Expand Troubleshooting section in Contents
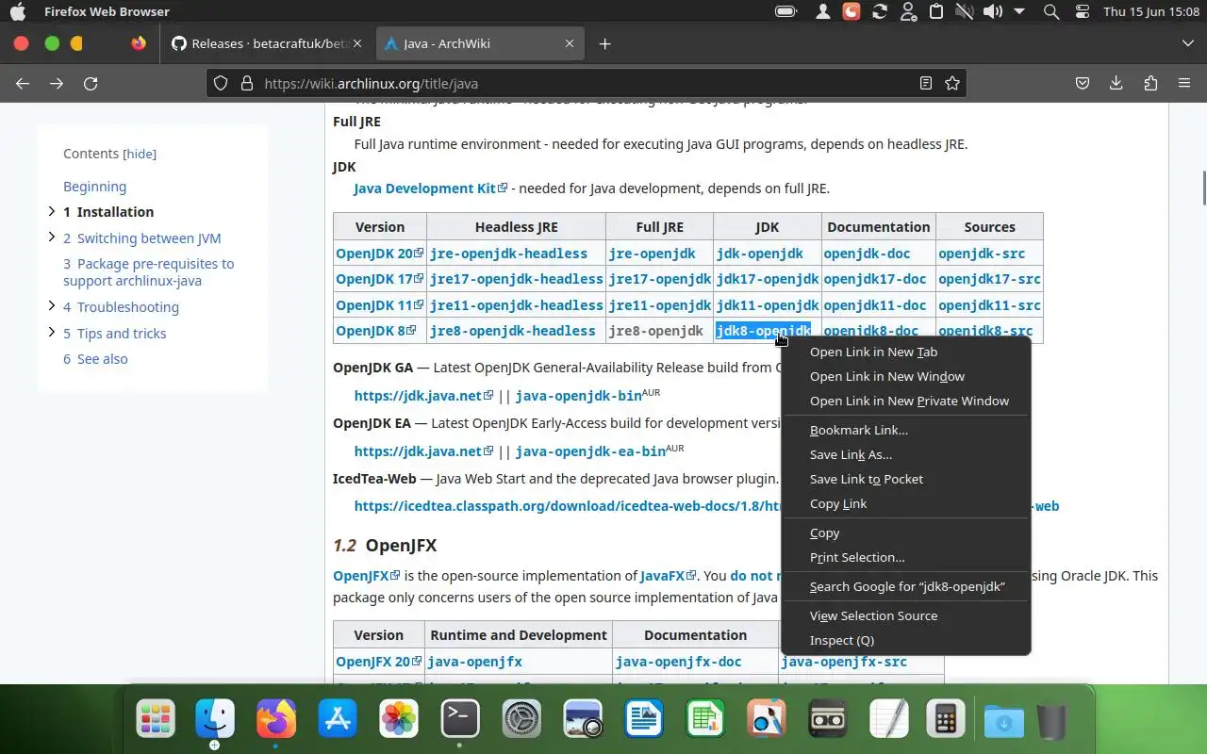This screenshot has width=1207, height=754. point(51,305)
